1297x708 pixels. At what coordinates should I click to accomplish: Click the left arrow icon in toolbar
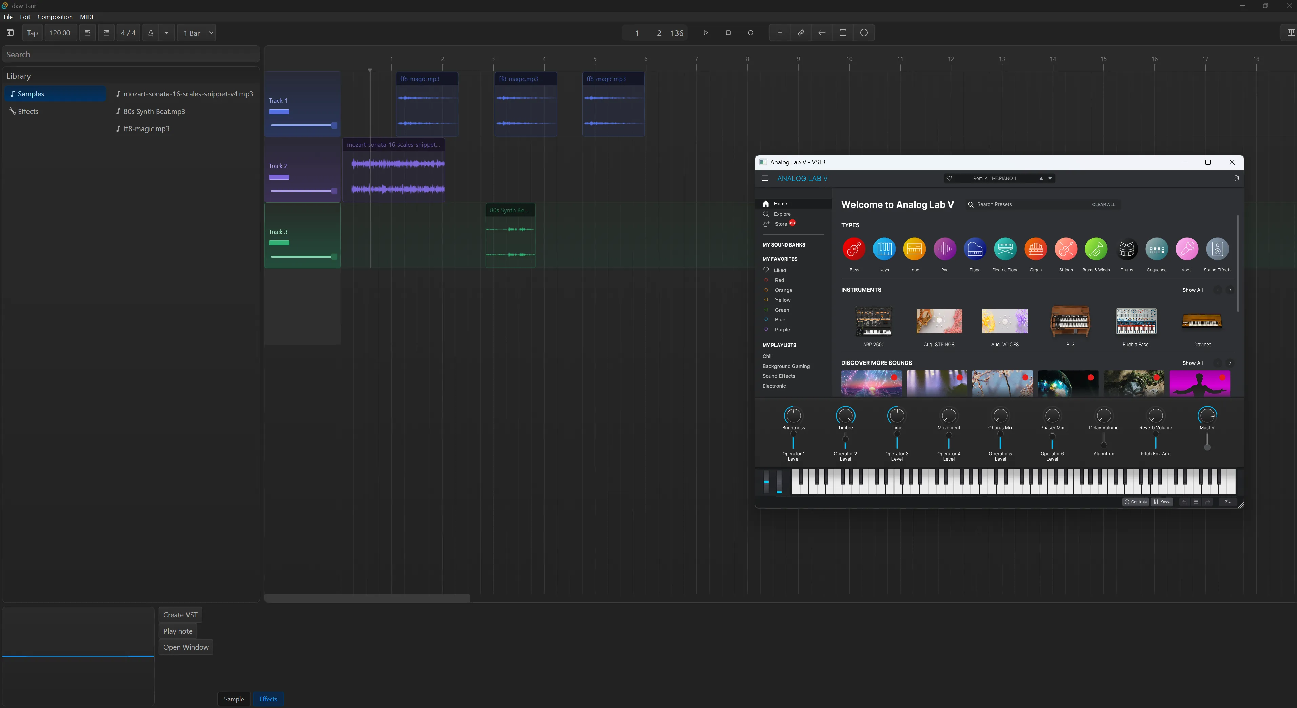822,33
